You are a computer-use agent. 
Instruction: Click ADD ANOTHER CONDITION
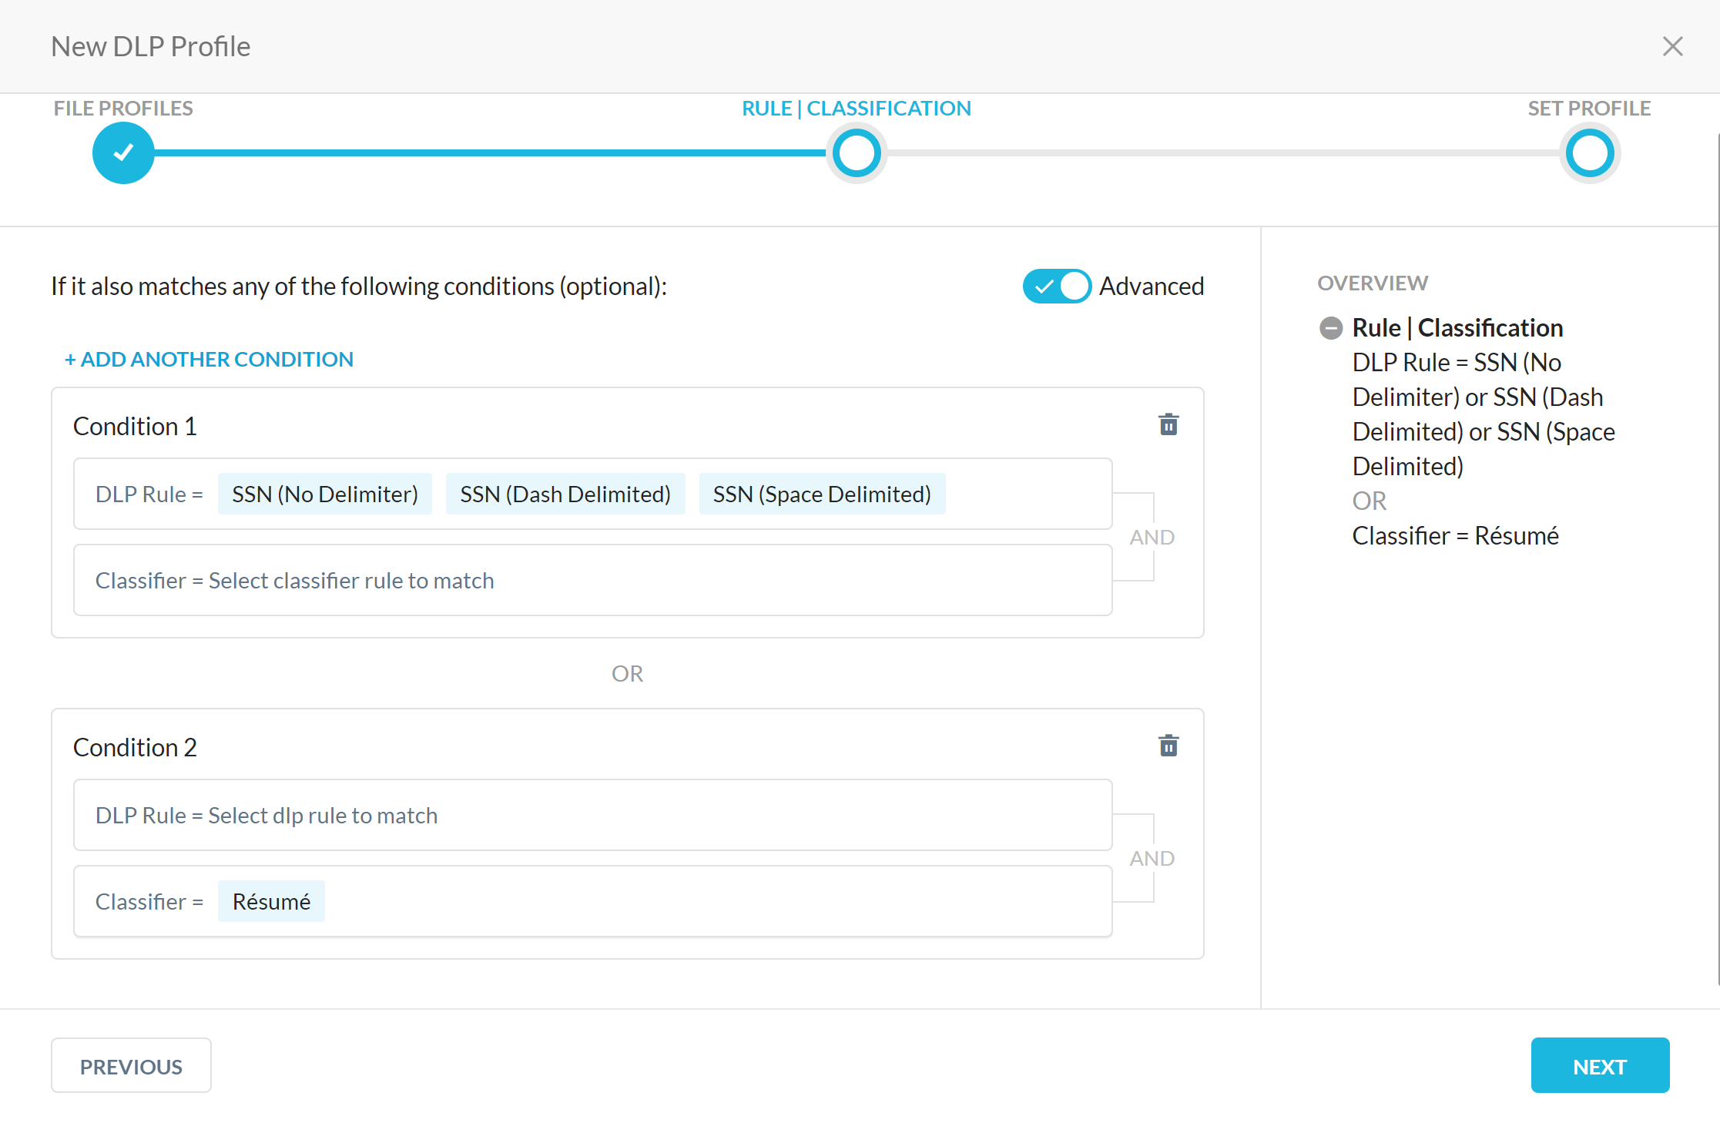(209, 358)
